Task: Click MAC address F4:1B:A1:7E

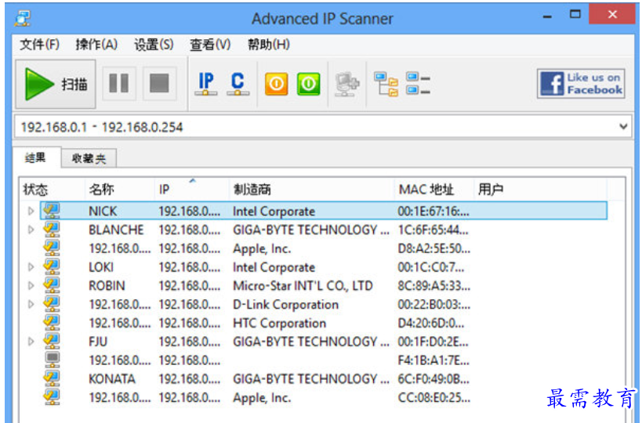Action: click(x=433, y=360)
